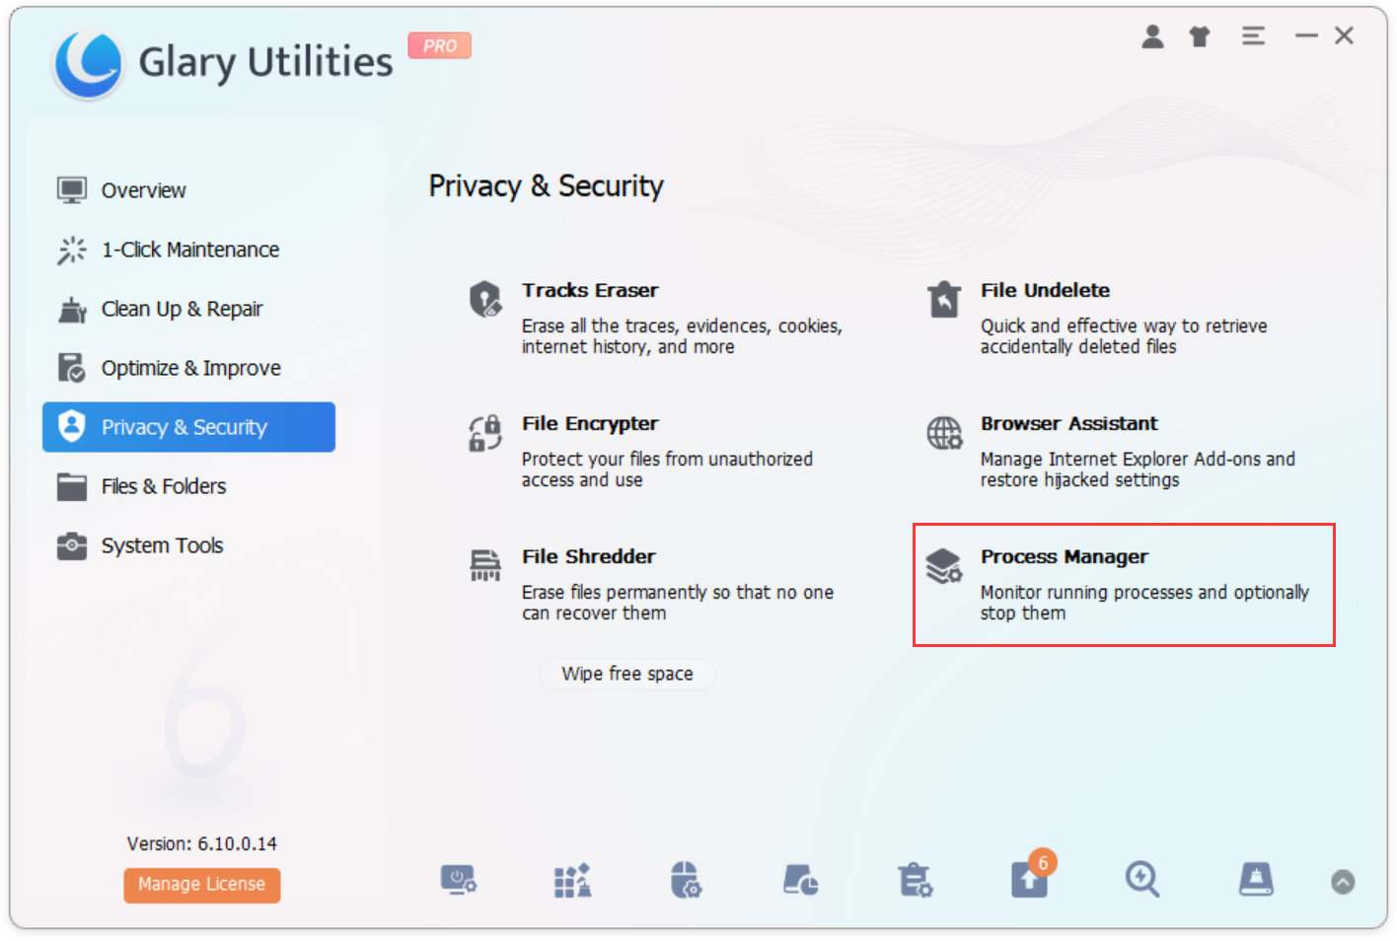
Task: Start the File Shredder
Action: pos(588,556)
